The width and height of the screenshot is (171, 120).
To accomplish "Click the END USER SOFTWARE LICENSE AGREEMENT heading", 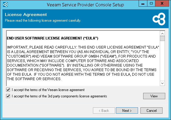I will [52, 38].
